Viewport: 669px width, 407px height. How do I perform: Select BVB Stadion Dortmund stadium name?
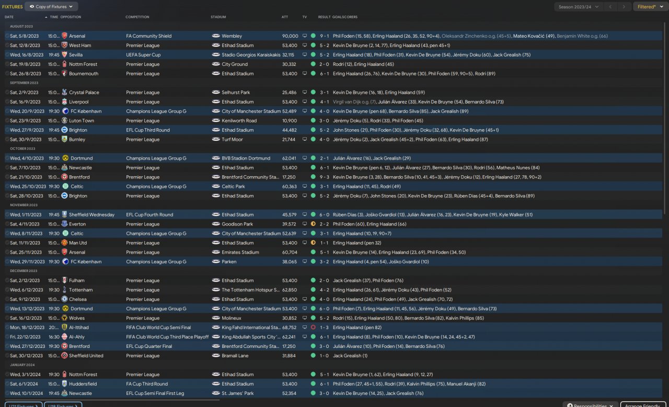tap(246, 159)
